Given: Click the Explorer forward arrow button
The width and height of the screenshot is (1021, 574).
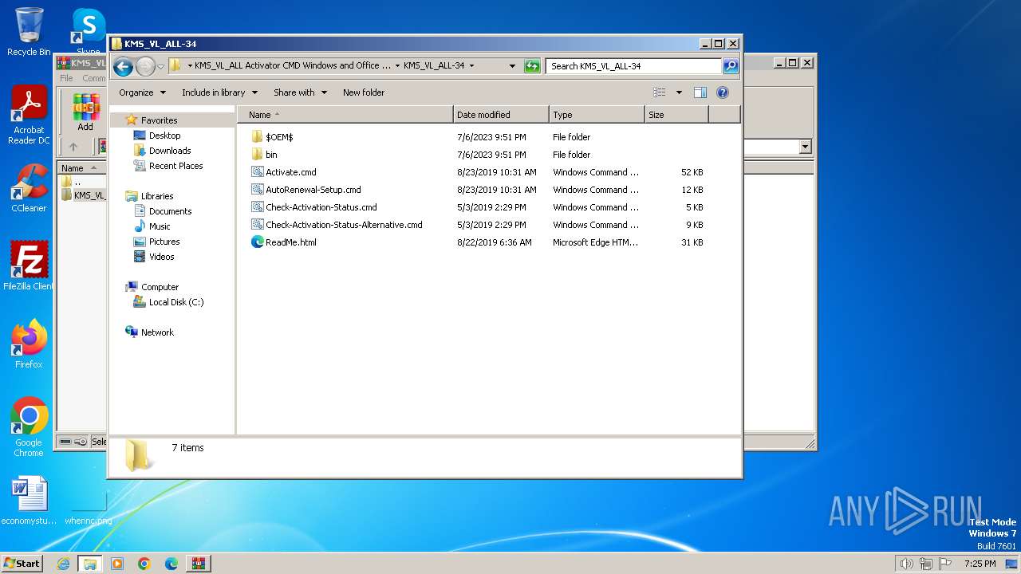Looking at the screenshot, I should point(145,66).
